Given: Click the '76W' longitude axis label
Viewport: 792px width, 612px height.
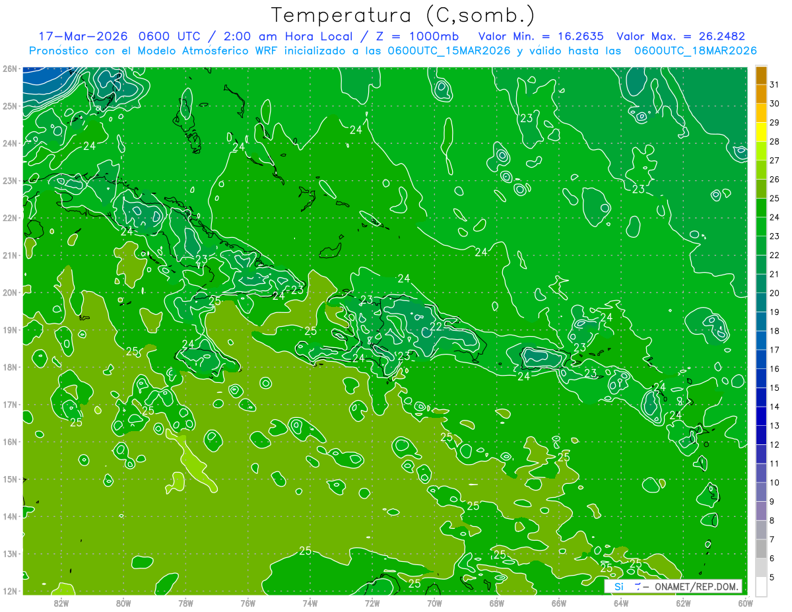Looking at the screenshot, I should tap(248, 603).
